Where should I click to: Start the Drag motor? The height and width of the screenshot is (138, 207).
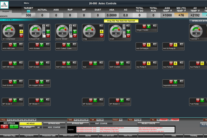tap(101, 31)
